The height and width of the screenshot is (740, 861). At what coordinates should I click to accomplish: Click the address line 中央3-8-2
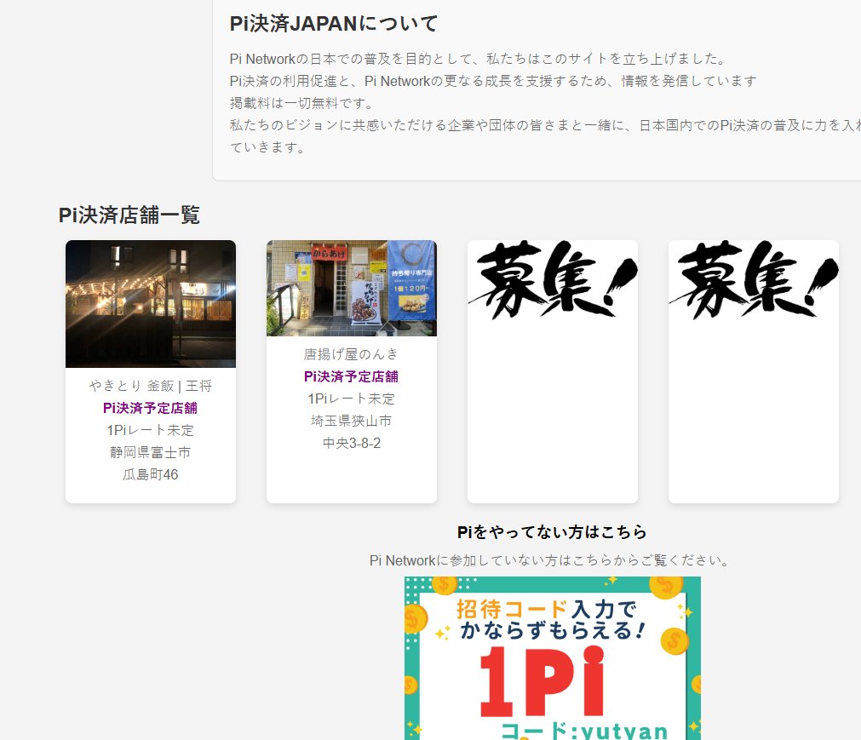[352, 443]
